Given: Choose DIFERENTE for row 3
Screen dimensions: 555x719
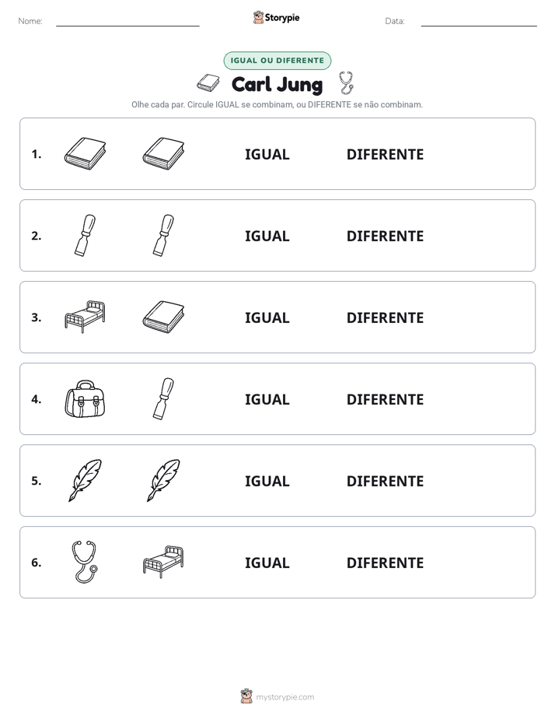Looking at the screenshot, I should (x=385, y=317).
